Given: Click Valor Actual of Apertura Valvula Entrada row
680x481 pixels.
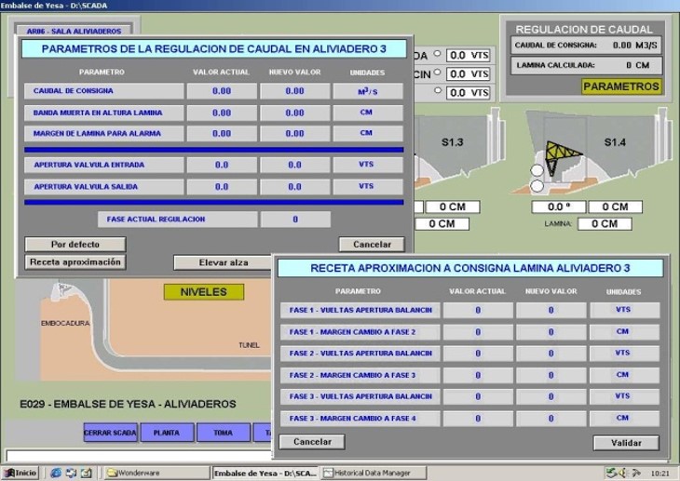Looking at the screenshot, I should (x=222, y=165).
